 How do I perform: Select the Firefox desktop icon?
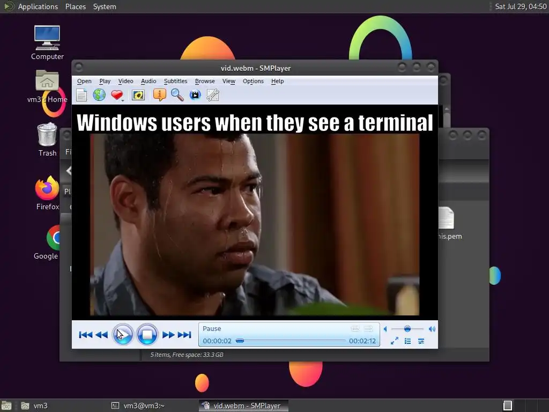click(x=47, y=193)
